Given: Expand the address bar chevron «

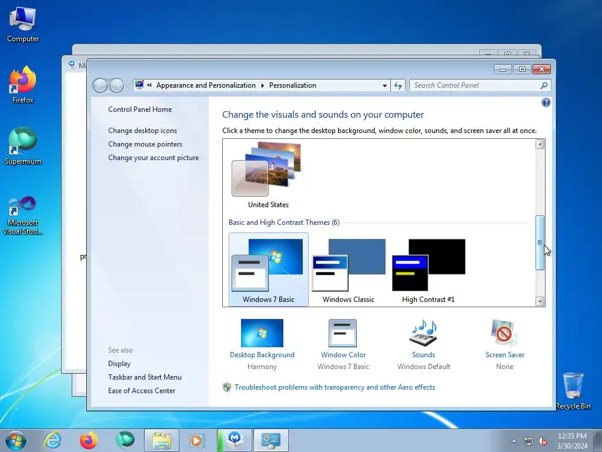Looking at the screenshot, I should click(149, 85).
